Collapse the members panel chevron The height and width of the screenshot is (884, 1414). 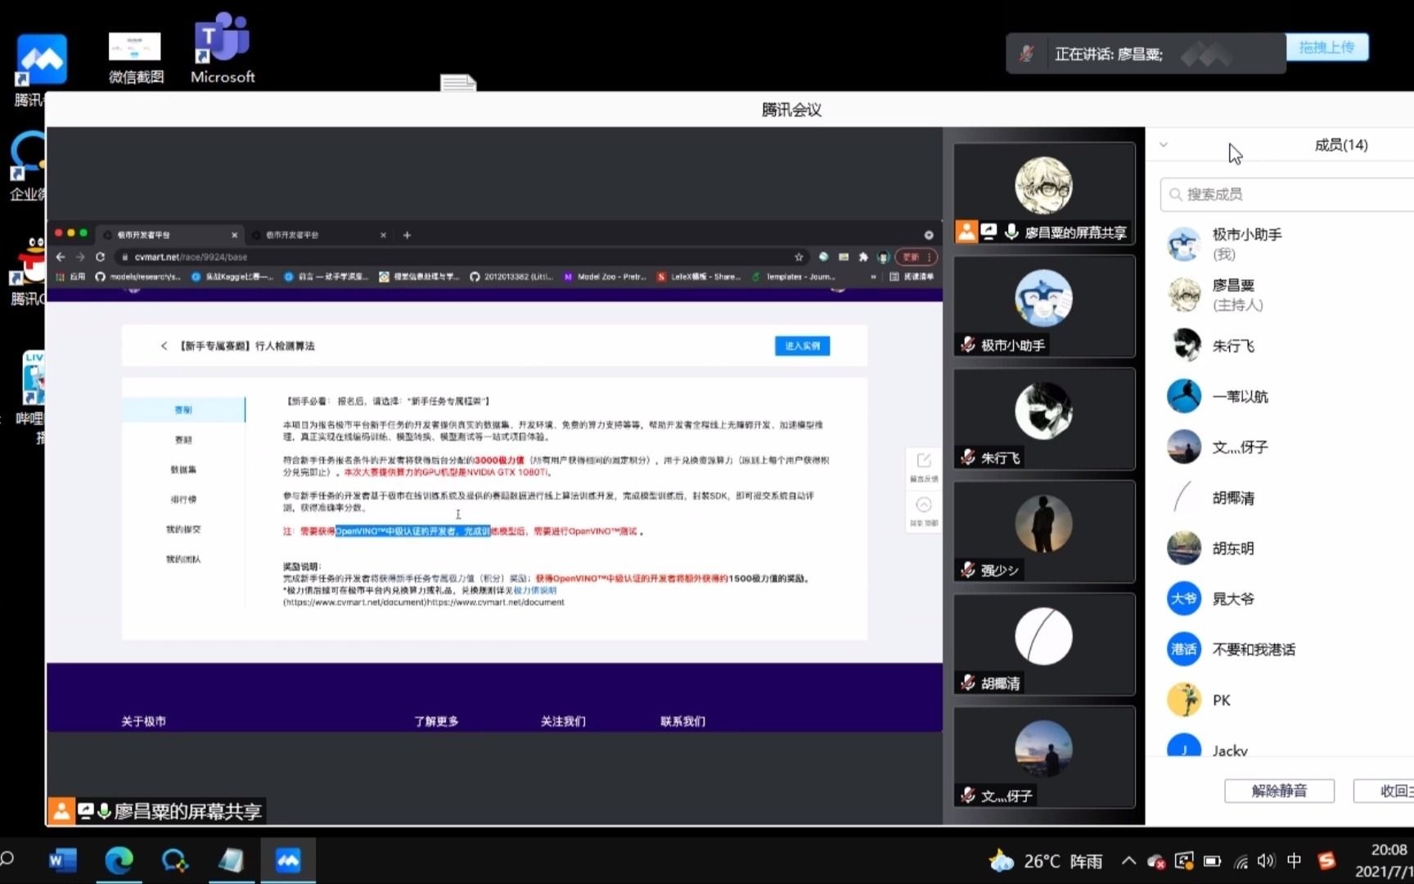1164,145
